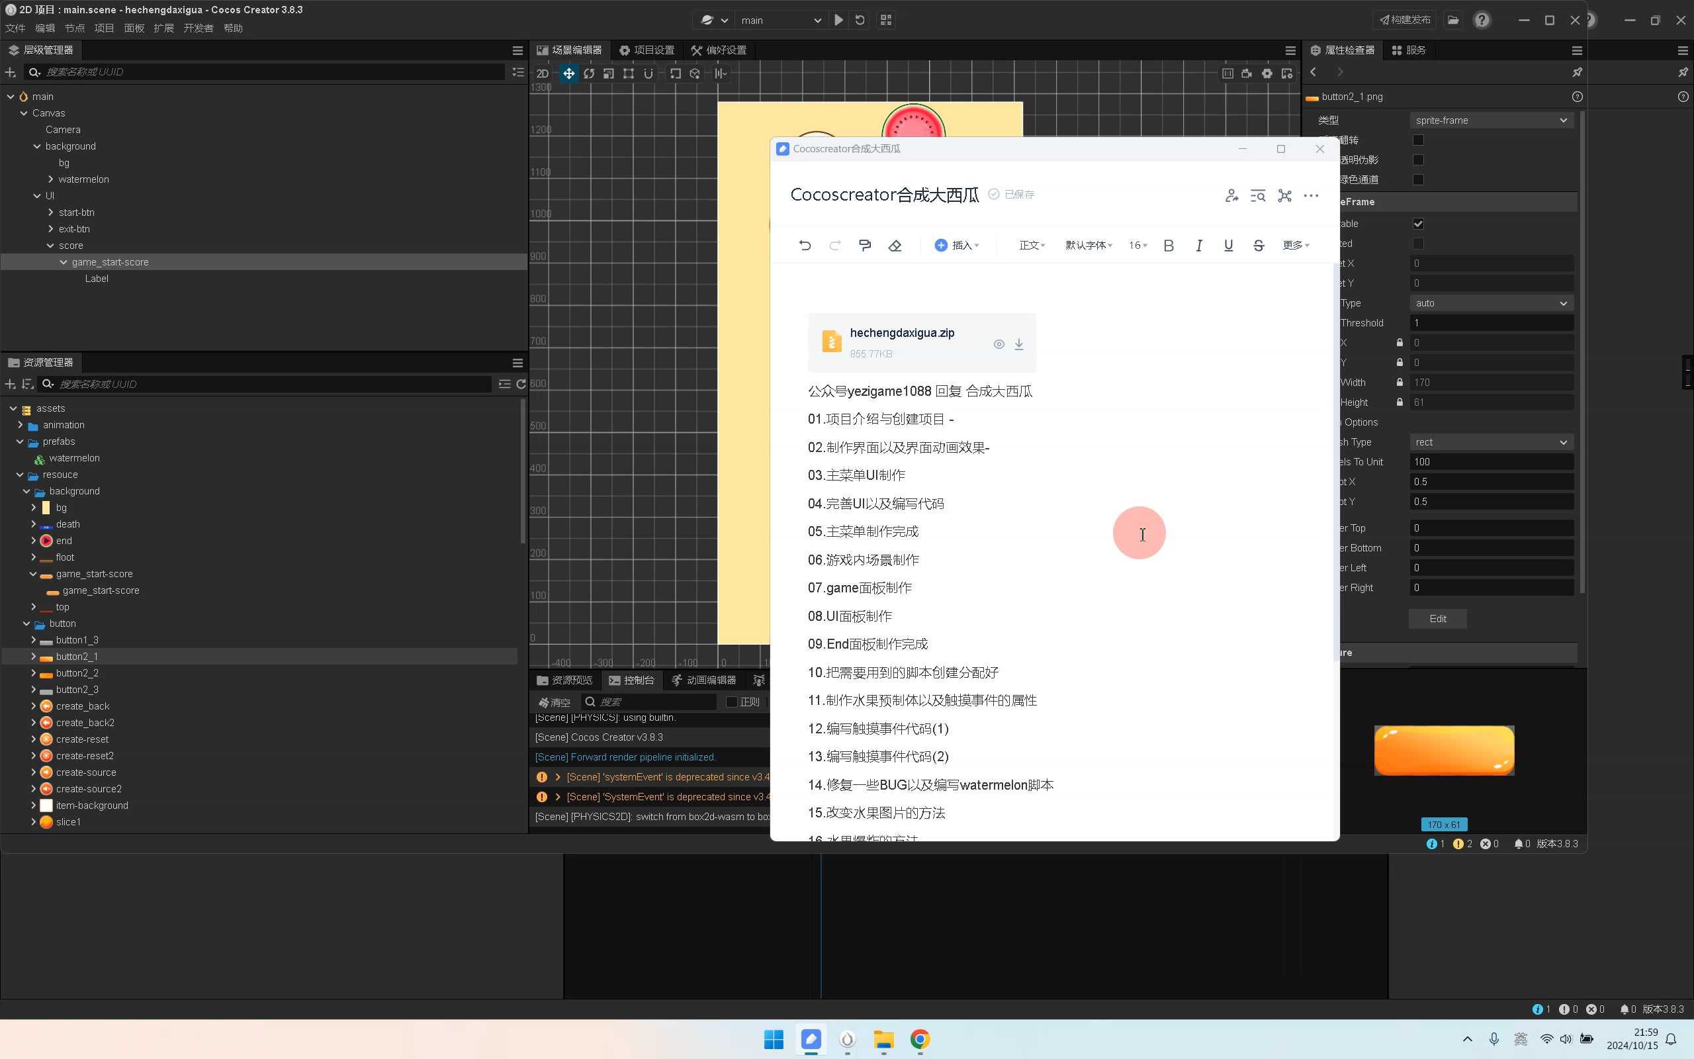Click the align distribution icon in scene toolbar

(x=721, y=73)
